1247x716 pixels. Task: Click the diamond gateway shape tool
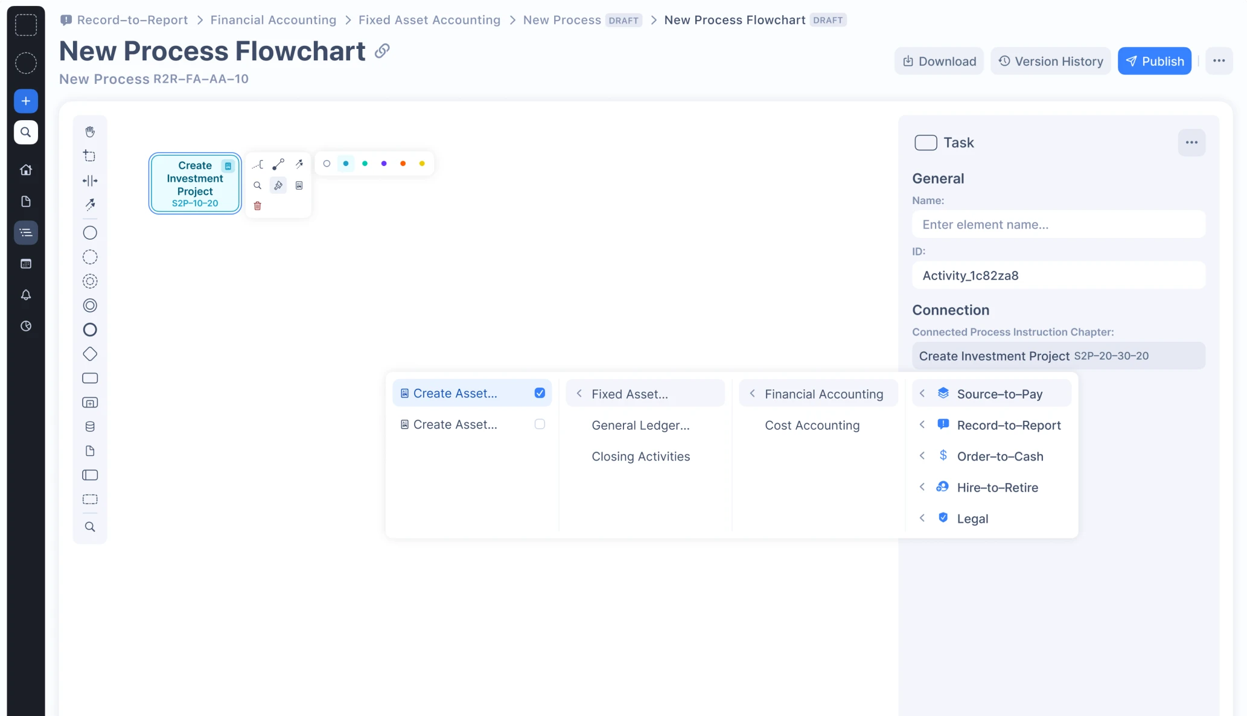[90, 354]
